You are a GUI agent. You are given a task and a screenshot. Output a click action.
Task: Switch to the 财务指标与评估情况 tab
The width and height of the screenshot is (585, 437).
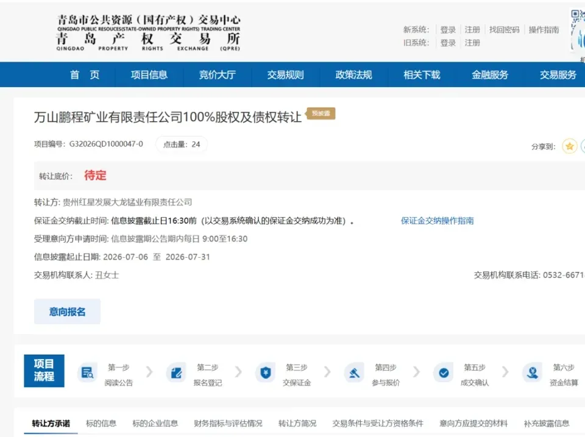point(228,423)
